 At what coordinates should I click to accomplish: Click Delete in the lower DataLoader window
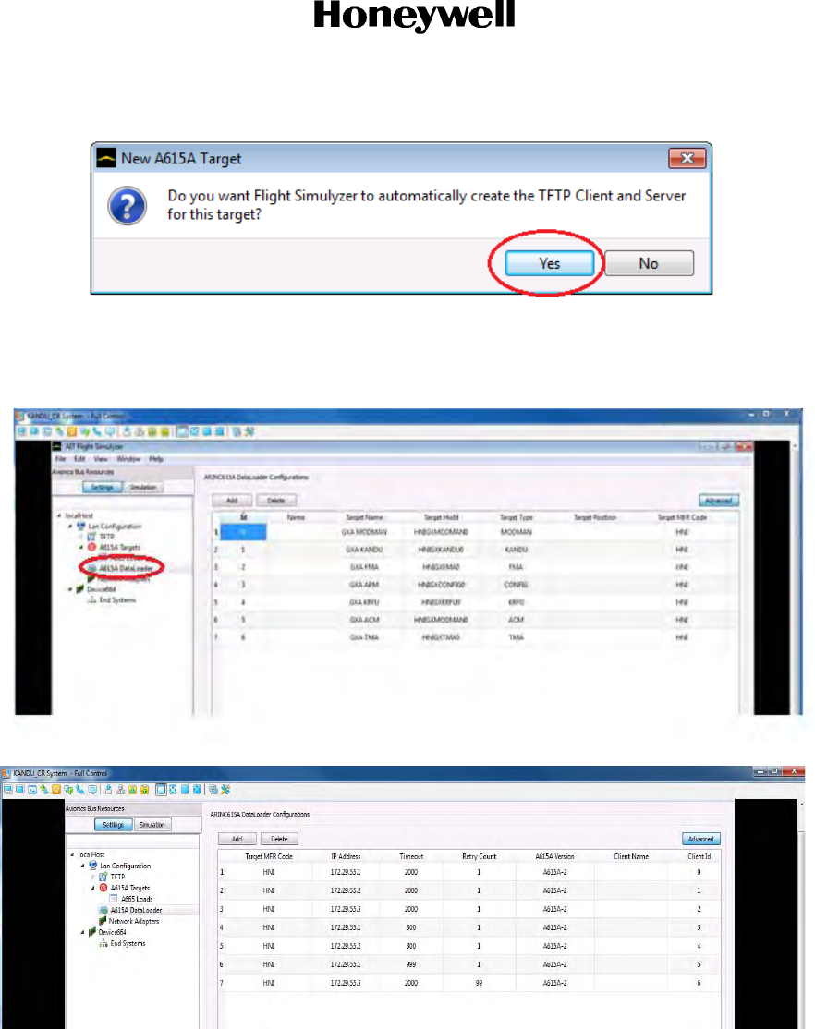pyautogui.click(x=279, y=839)
